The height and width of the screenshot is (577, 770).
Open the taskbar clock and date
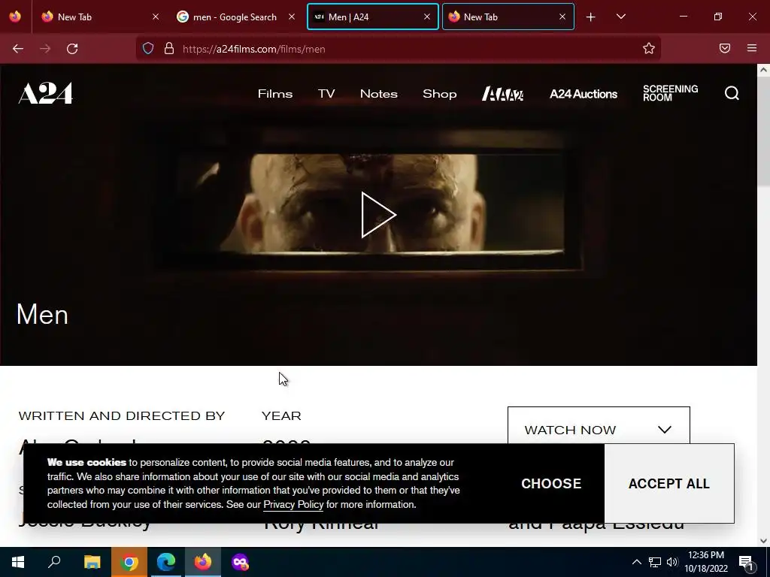tap(705, 562)
